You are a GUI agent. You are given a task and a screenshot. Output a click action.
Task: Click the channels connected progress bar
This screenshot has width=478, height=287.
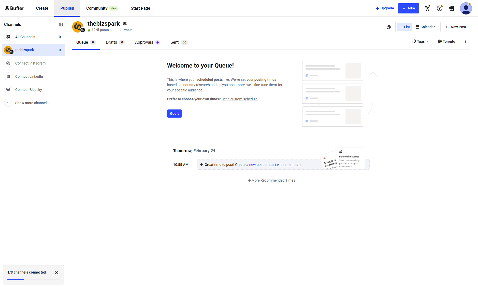click(x=33, y=279)
